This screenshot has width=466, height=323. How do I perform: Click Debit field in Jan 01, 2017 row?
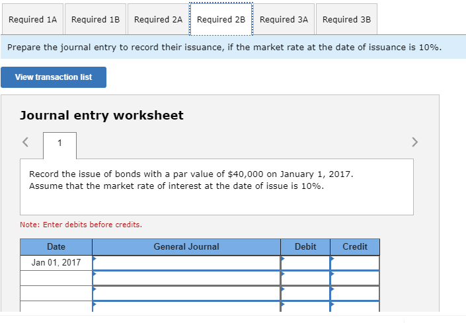[305, 263]
